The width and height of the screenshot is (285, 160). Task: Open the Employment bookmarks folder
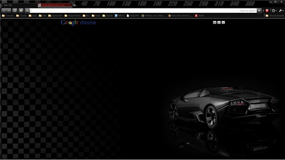coord(55,16)
